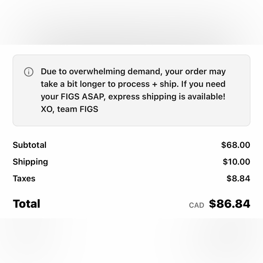Click the 'If you need' phrase
The image size is (263, 263).
pyautogui.click(x=203, y=84)
